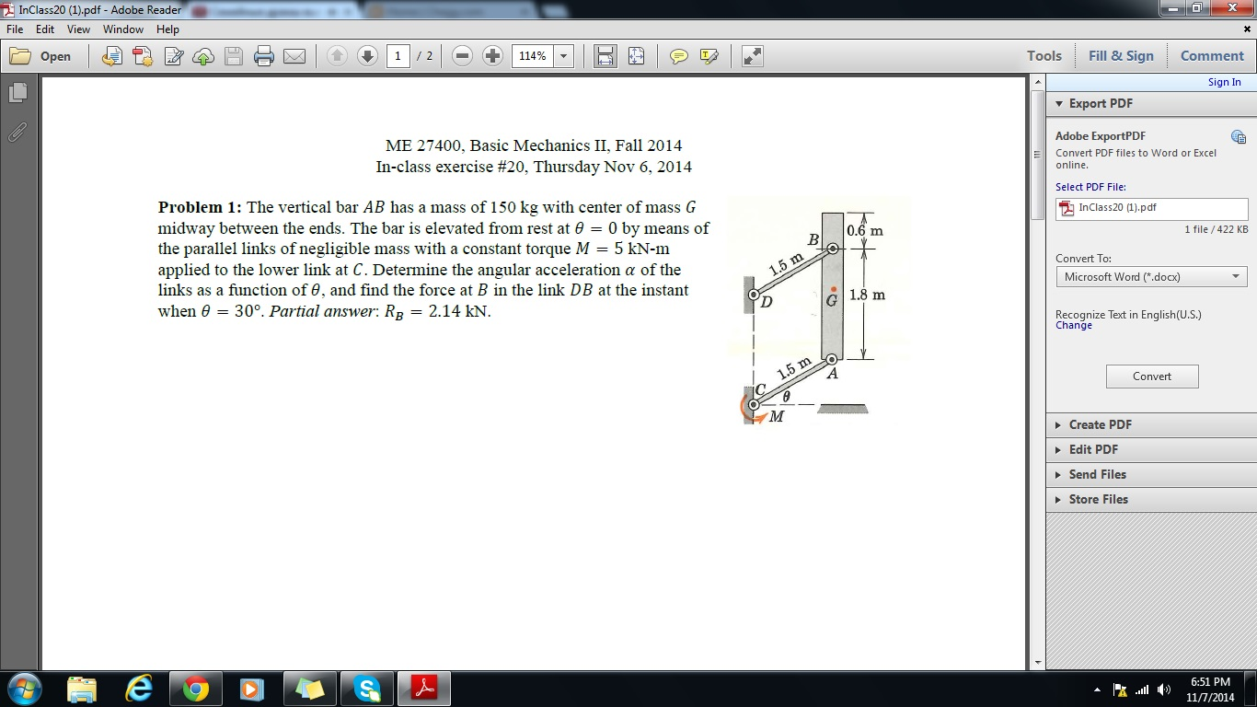Click the Tools pane tab
This screenshot has height=707, width=1257.
tap(1044, 56)
